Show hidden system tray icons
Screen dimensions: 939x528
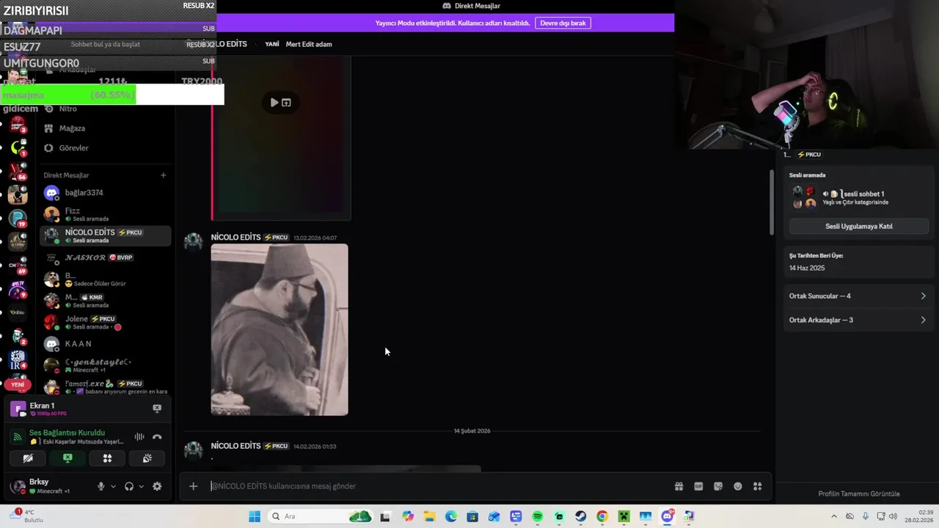[833, 516]
